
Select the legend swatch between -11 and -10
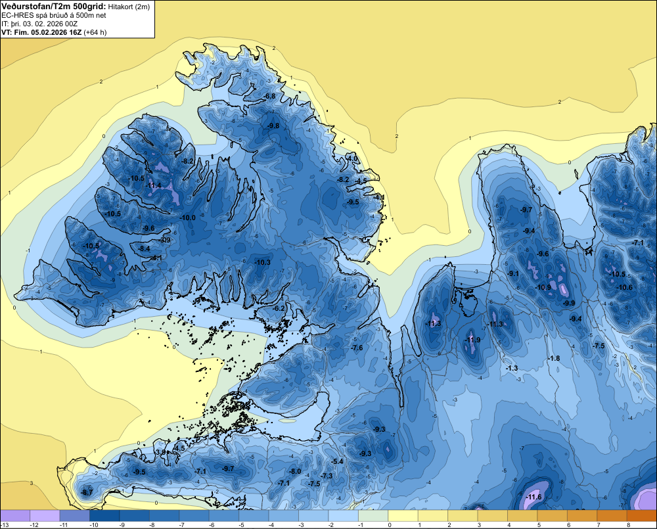click(75, 515)
